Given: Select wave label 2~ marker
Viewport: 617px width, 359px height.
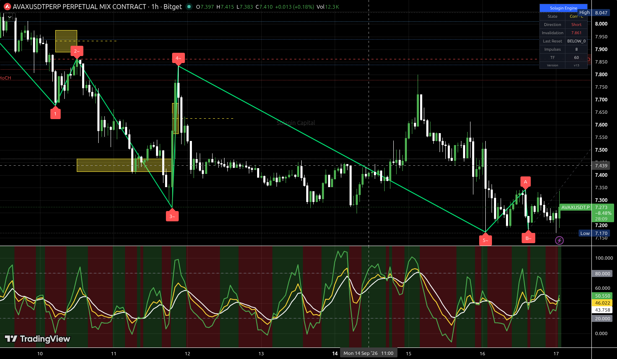Looking at the screenshot, I should coord(76,52).
